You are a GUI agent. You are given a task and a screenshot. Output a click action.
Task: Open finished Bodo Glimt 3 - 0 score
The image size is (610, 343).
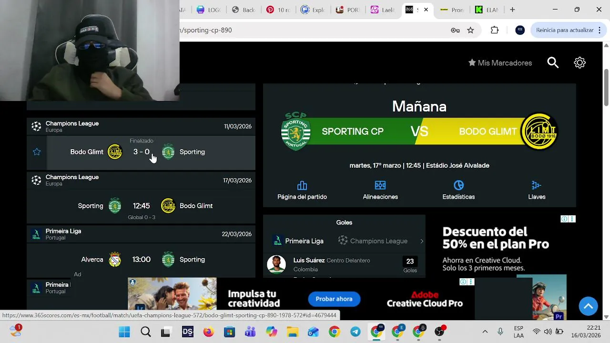(x=141, y=152)
